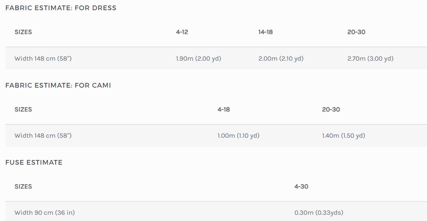Click the Width 90 cm (36 in) row label

coord(45,212)
